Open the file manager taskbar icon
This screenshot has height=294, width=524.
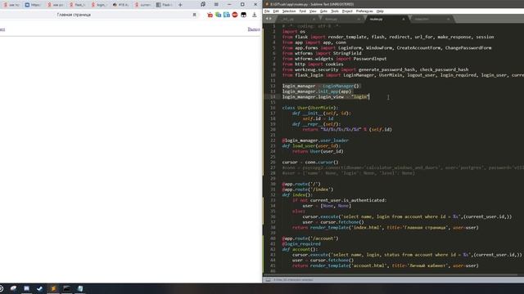(x=26, y=288)
